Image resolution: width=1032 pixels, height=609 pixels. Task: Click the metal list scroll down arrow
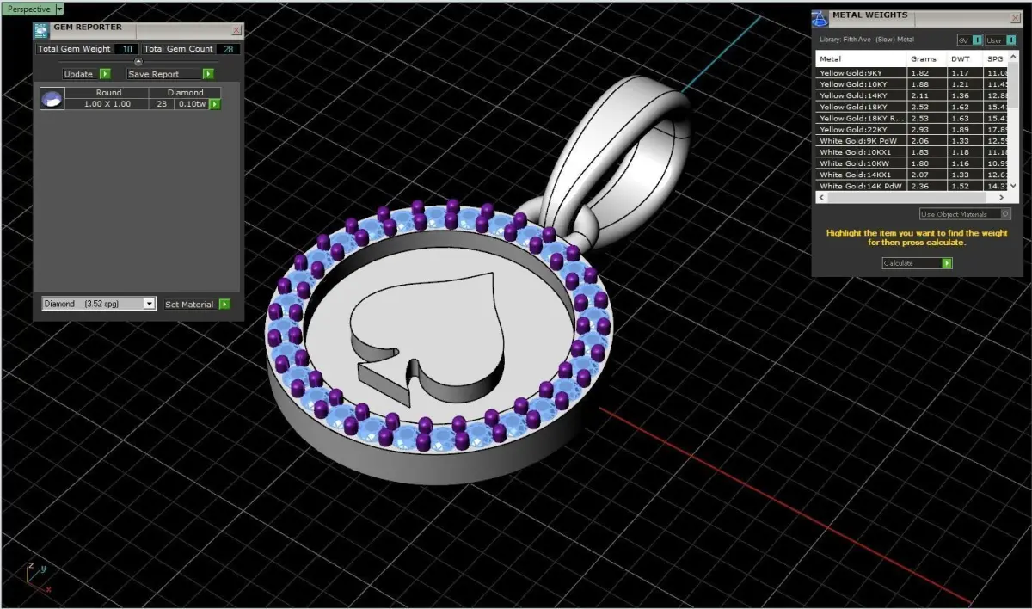pyautogui.click(x=1013, y=185)
